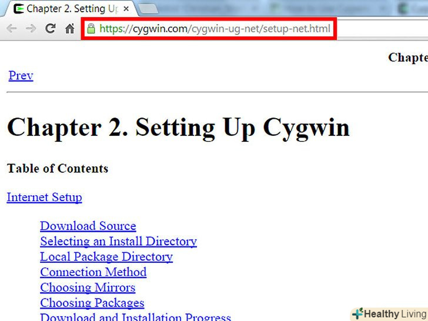Open the Local Package Directory link
The height and width of the screenshot is (321, 428).
pos(106,257)
